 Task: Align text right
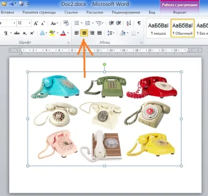(92, 33)
